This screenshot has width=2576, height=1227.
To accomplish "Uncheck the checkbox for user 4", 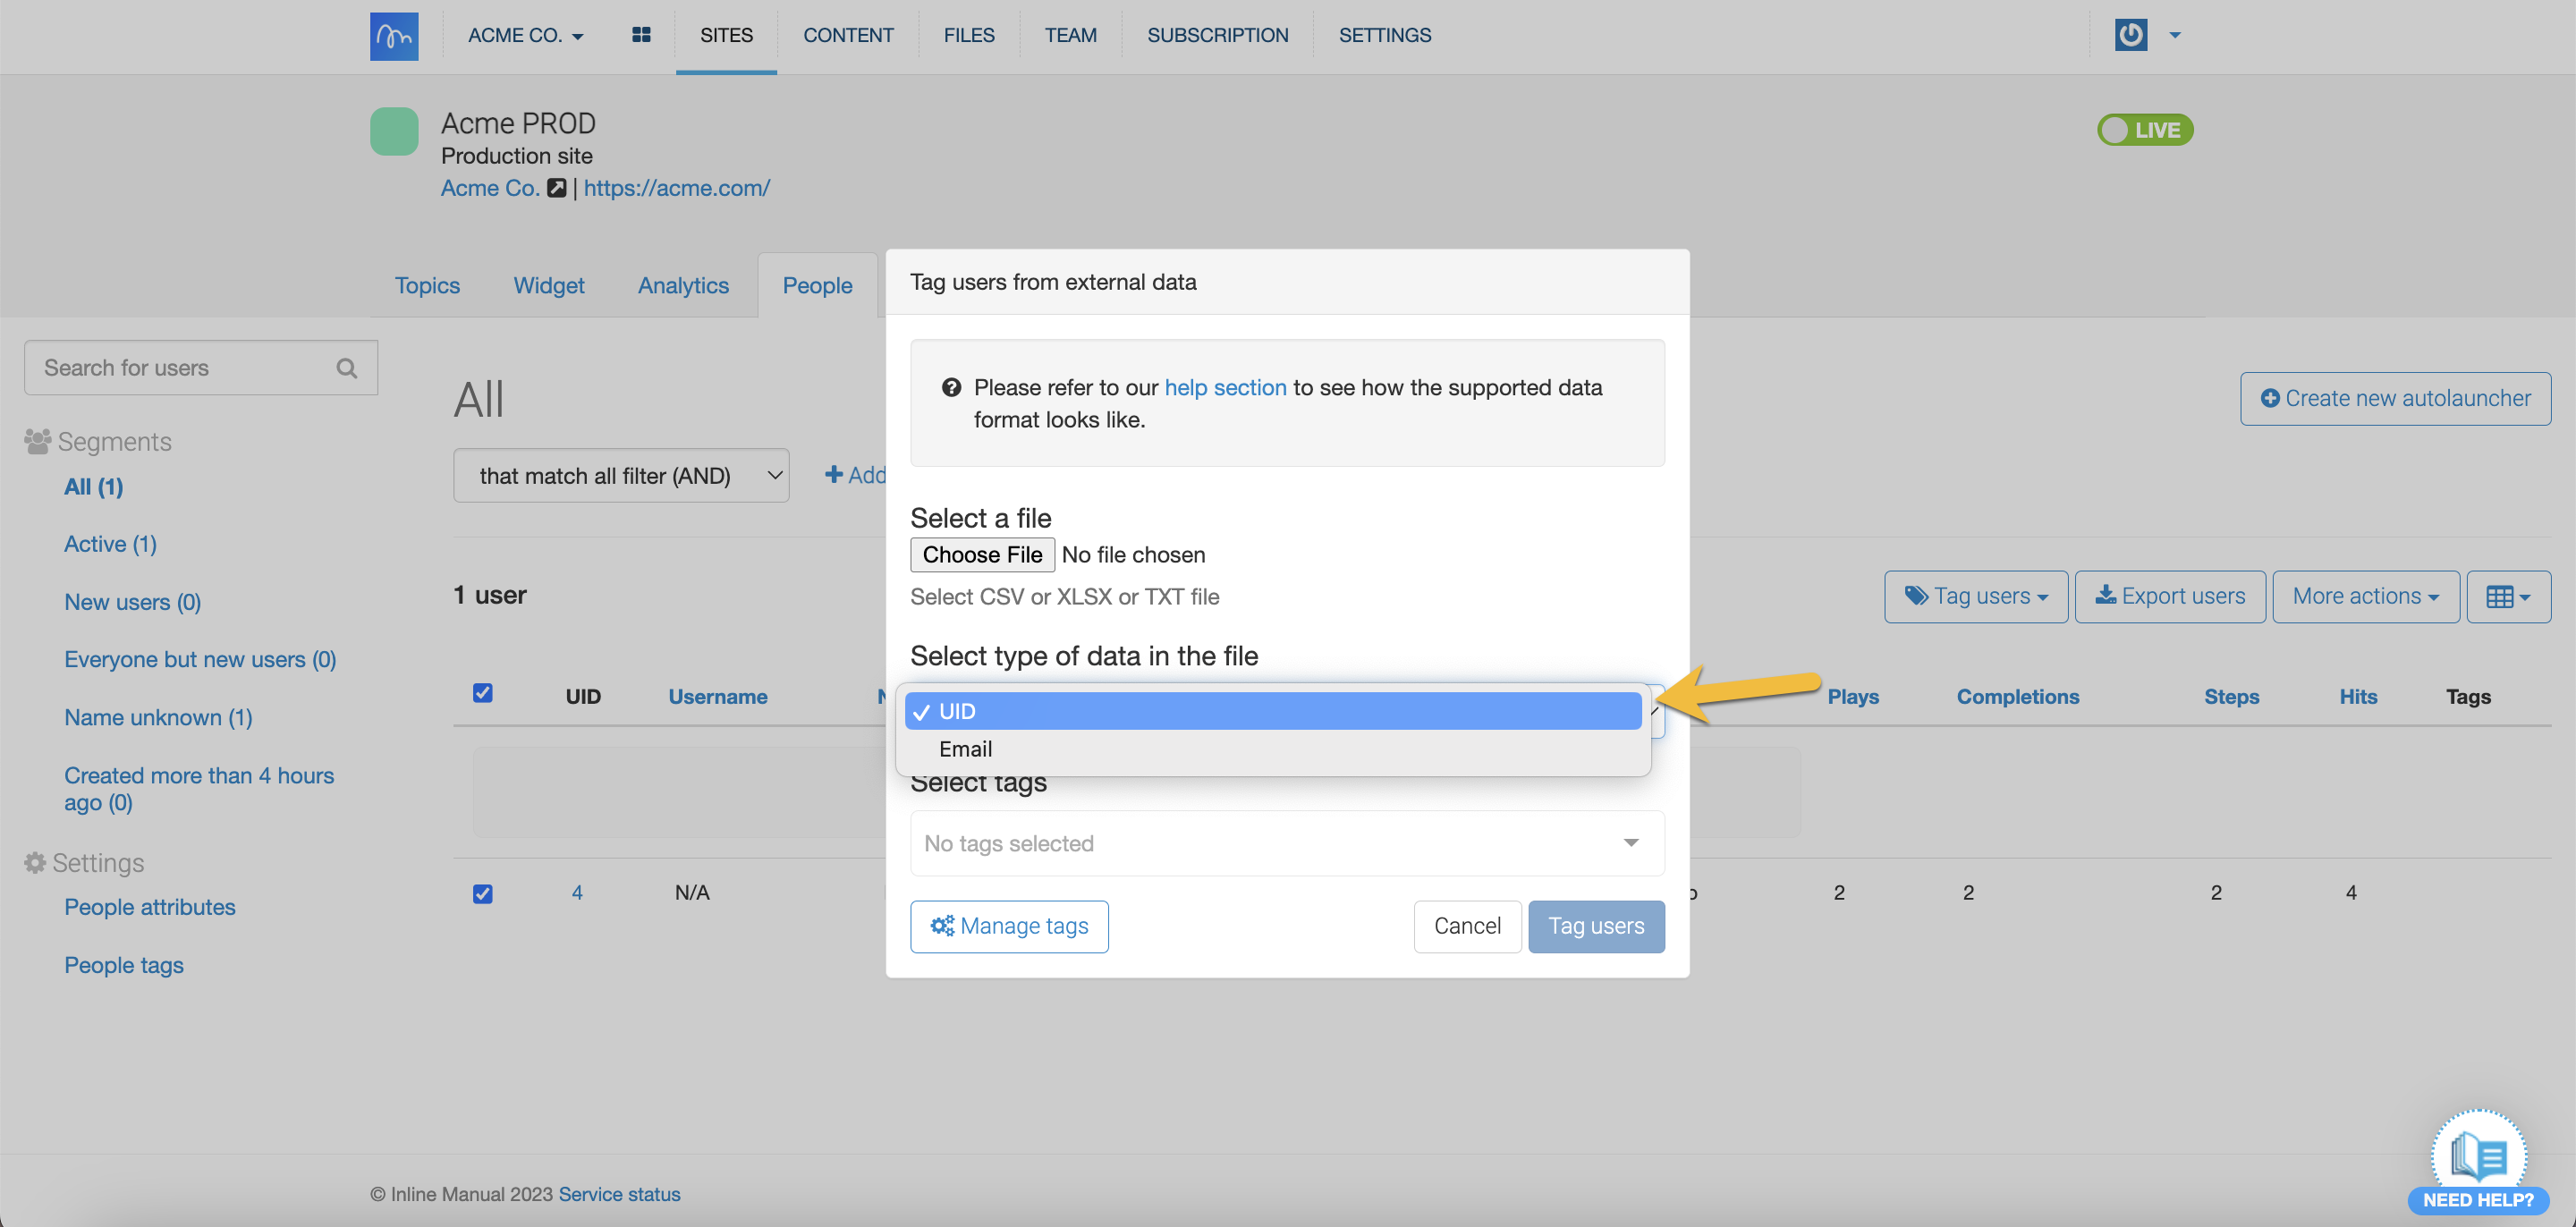I will (x=482, y=893).
